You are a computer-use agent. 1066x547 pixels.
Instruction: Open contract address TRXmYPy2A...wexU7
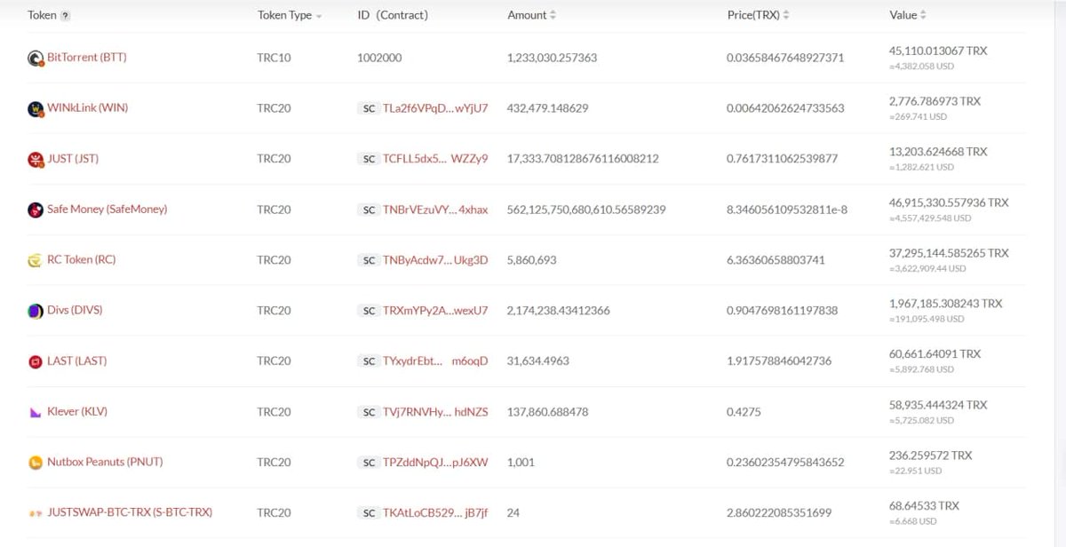click(435, 311)
